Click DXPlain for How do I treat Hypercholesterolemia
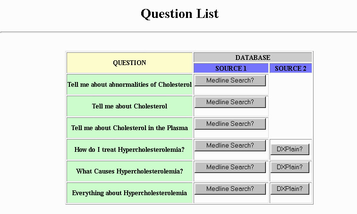357x214 pixels. tap(290, 150)
